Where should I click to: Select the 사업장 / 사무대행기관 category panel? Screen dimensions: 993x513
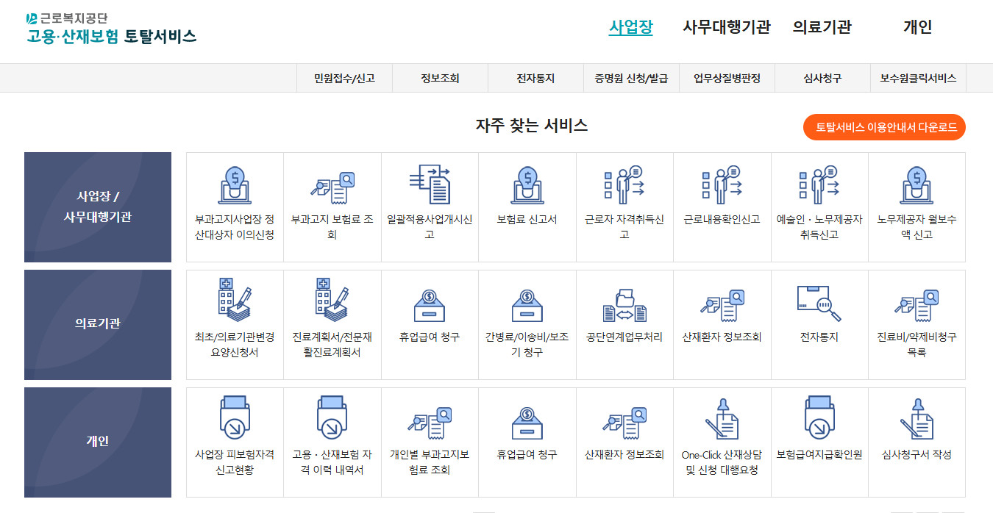pyautogui.click(x=98, y=207)
